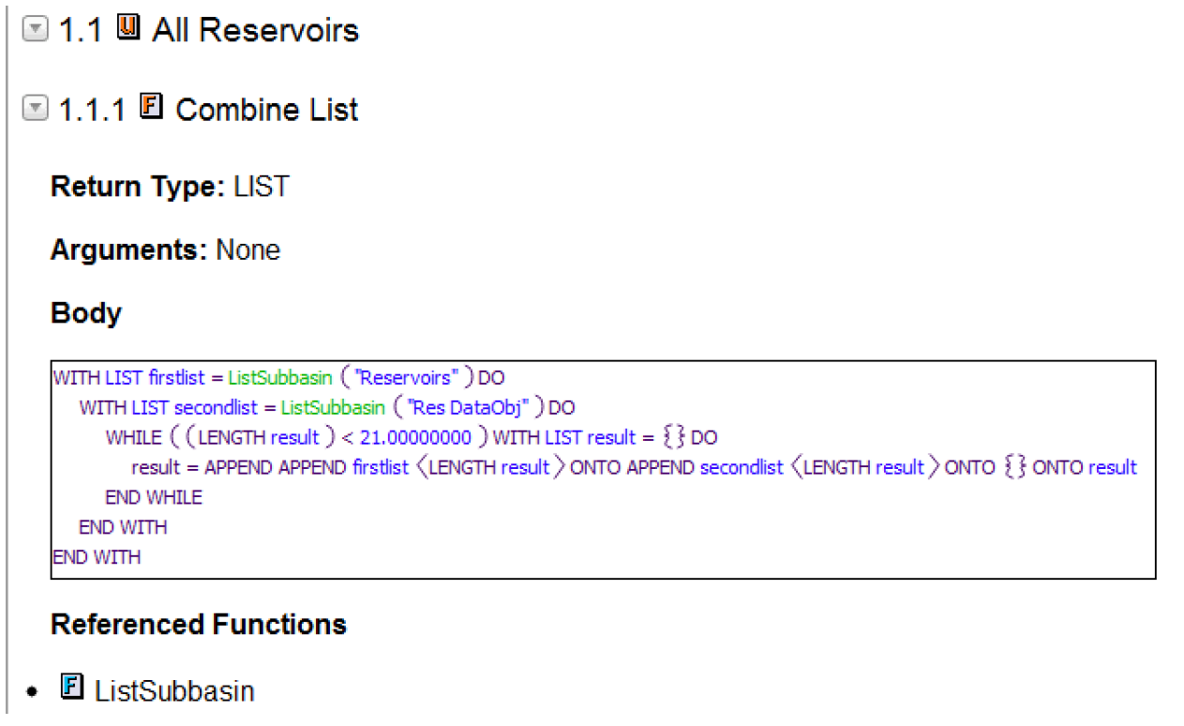Screen dimensions: 1184x726
Task: Collapse the 1.1.1 Combine List section
Action: pos(35,110)
